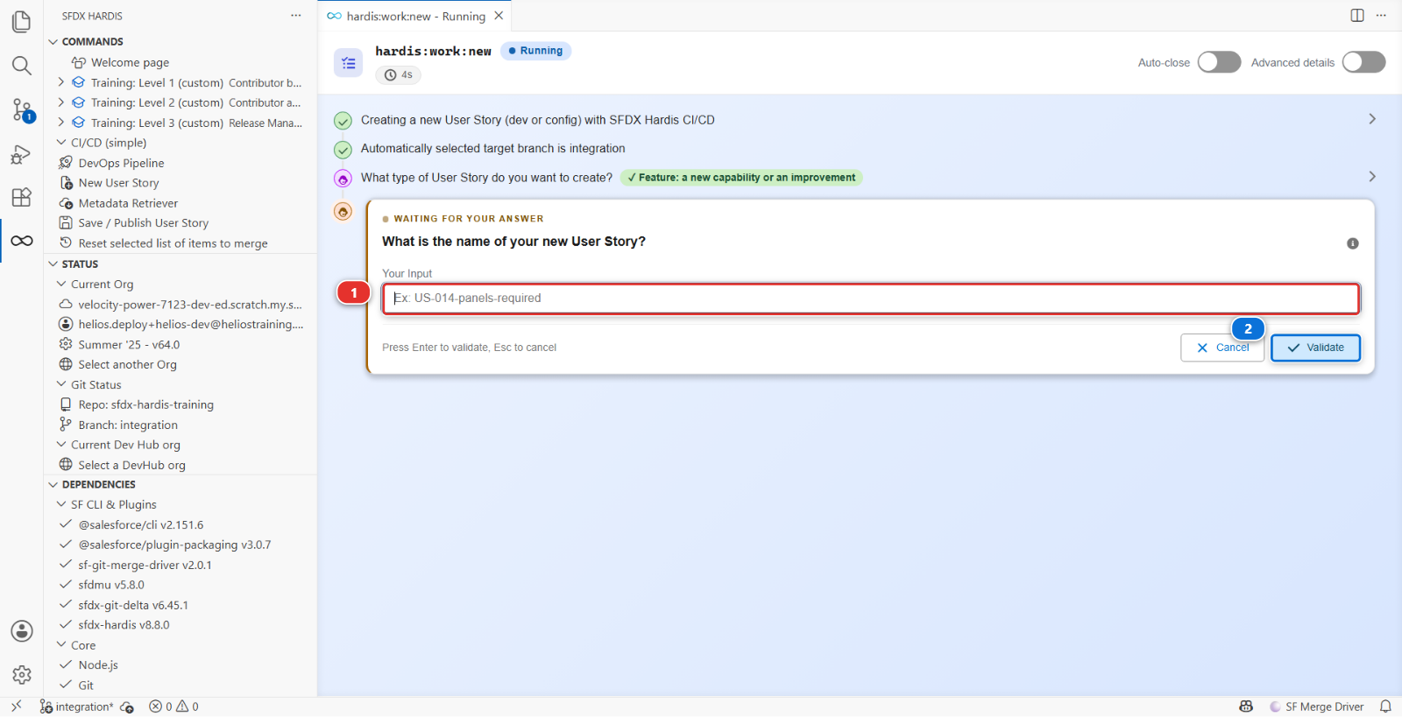This screenshot has width=1402, height=717.
Task: Open remote window icon in status bar
Action: coord(17,706)
